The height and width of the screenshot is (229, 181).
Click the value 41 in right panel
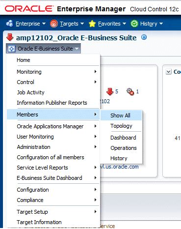(178, 138)
